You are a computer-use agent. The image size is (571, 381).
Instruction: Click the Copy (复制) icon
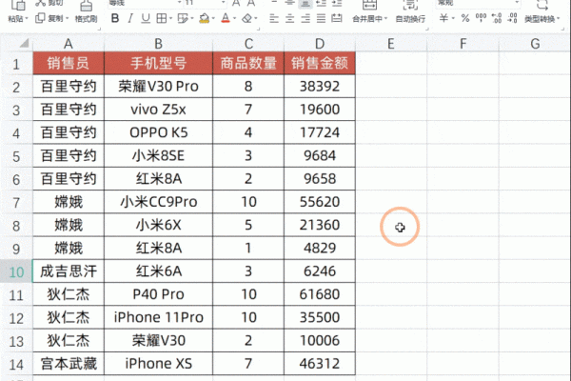[x=40, y=18]
